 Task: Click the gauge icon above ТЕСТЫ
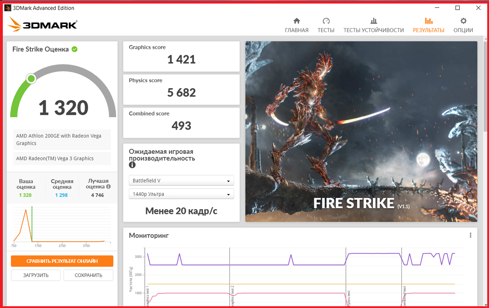pyautogui.click(x=326, y=21)
